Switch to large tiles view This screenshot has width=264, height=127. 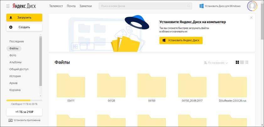pyautogui.click(x=237, y=62)
